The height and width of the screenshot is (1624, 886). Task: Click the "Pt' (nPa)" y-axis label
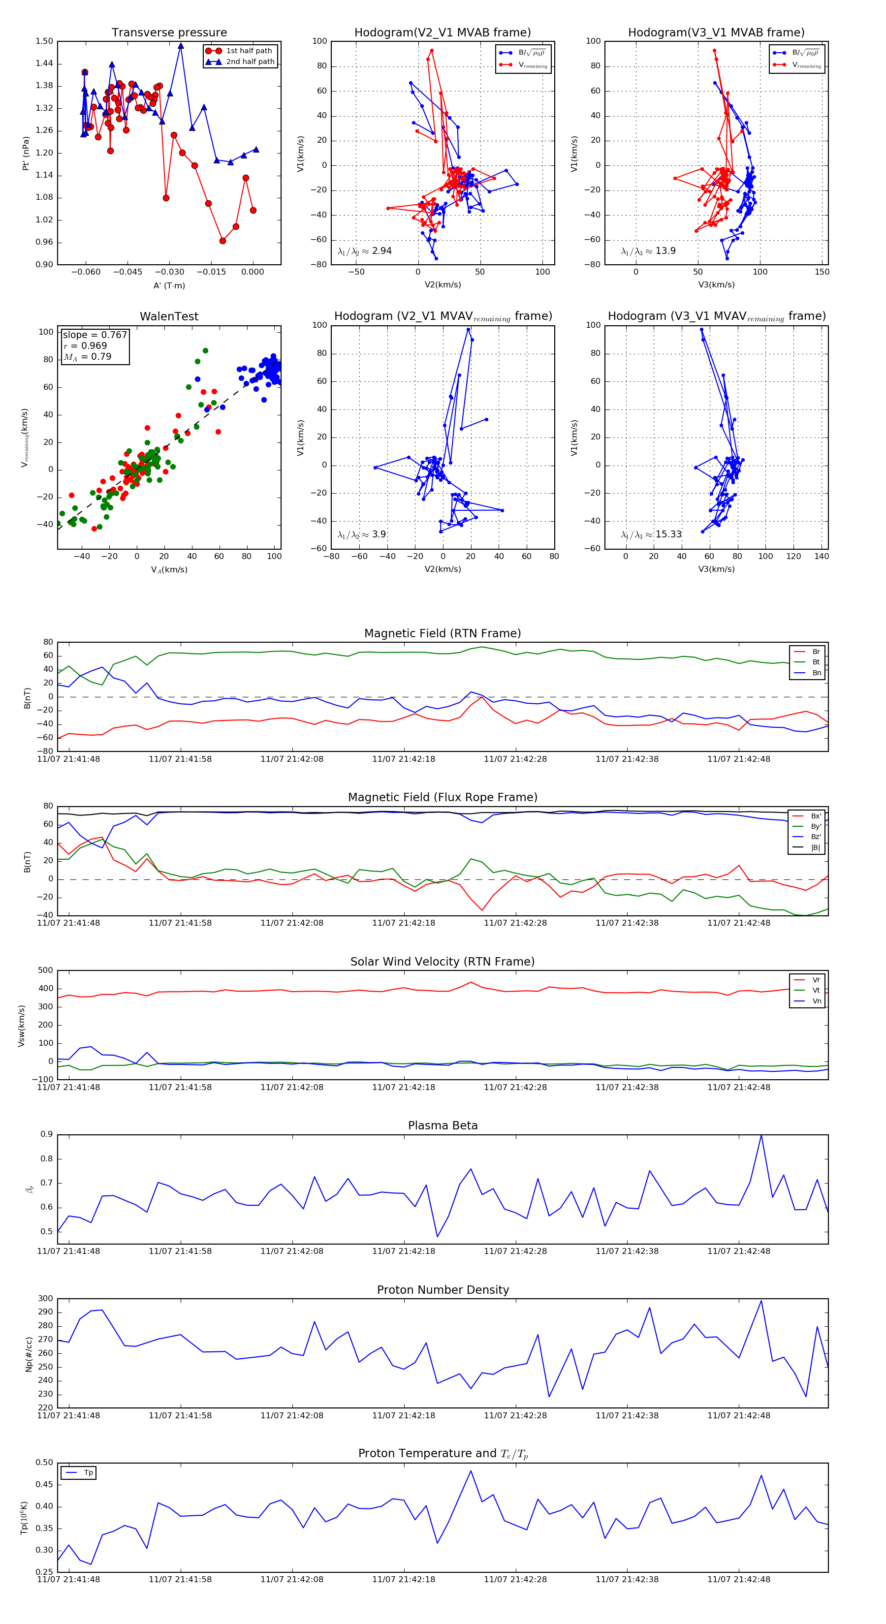tap(26, 153)
